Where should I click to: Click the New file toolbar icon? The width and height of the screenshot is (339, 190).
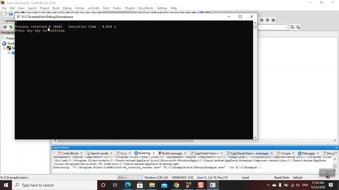coord(5,14)
